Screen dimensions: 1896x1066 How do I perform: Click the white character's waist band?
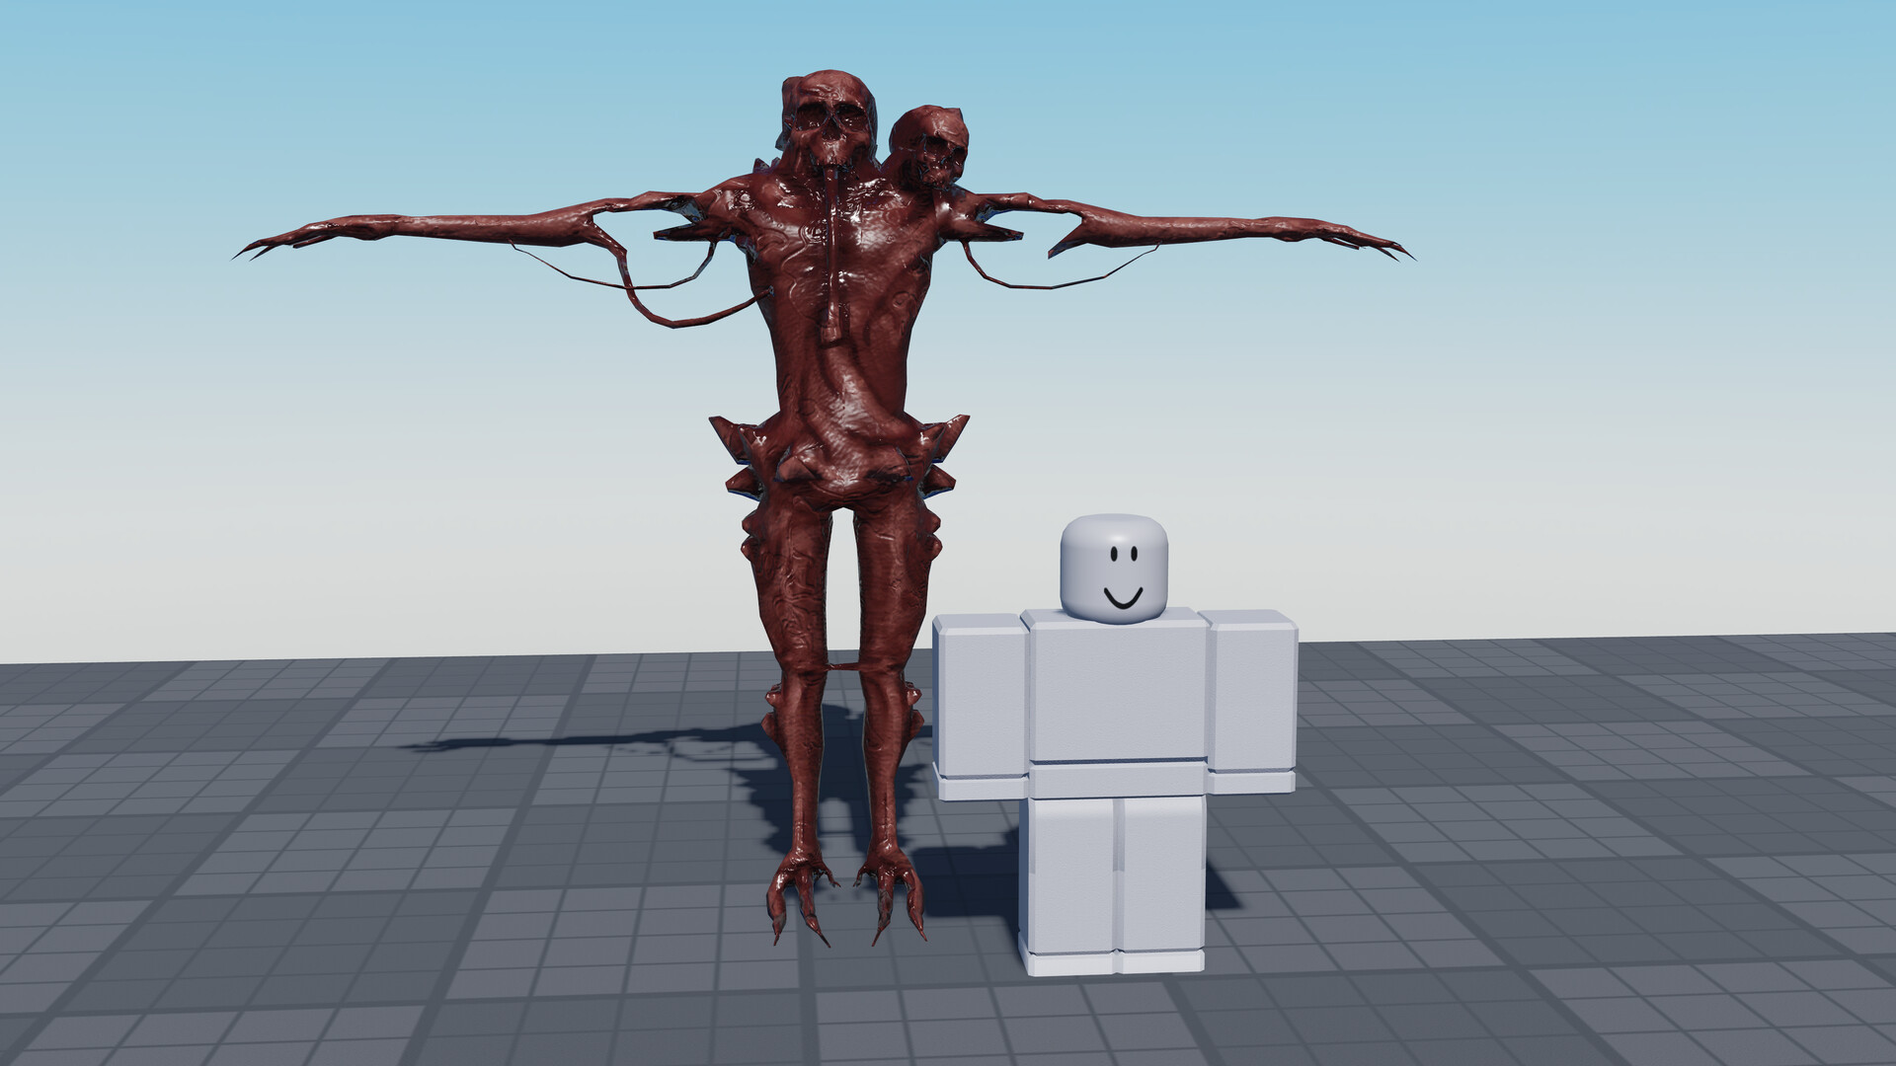coord(1116,780)
